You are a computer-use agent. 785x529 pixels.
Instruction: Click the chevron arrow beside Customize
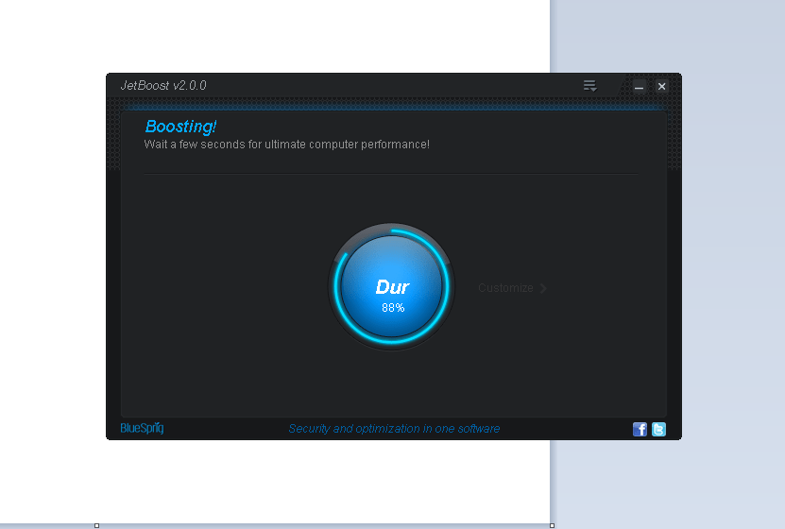(543, 288)
